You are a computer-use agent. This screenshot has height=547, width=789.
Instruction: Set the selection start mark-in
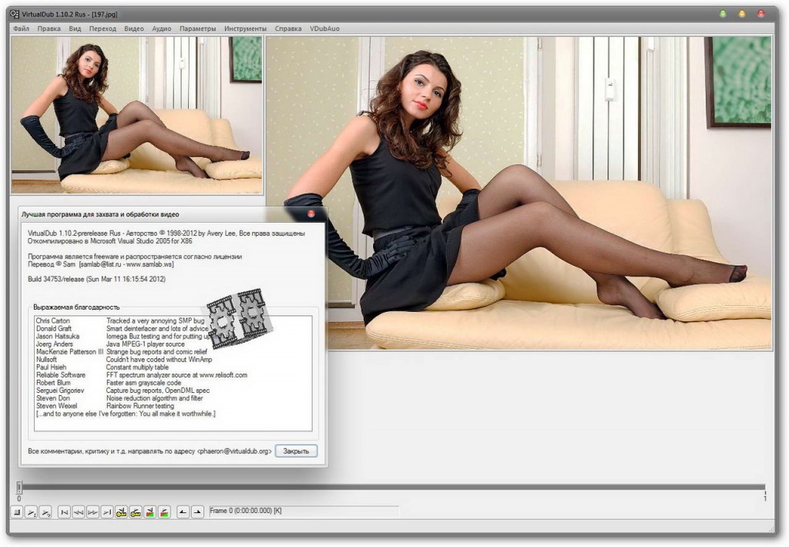183,512
